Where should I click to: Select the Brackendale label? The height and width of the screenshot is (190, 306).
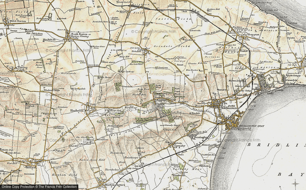coord(179,175)
